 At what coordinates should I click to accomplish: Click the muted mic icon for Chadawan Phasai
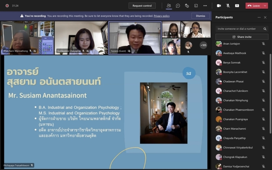263,82
